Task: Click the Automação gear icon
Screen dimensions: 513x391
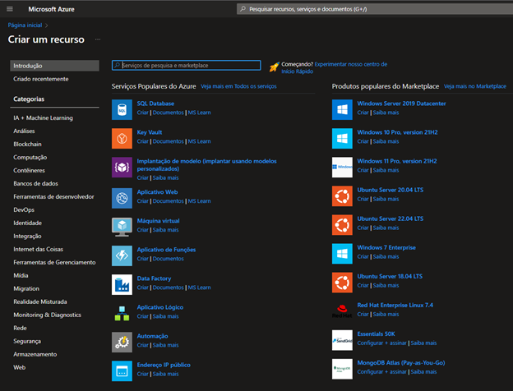Action: click(122, 342)
